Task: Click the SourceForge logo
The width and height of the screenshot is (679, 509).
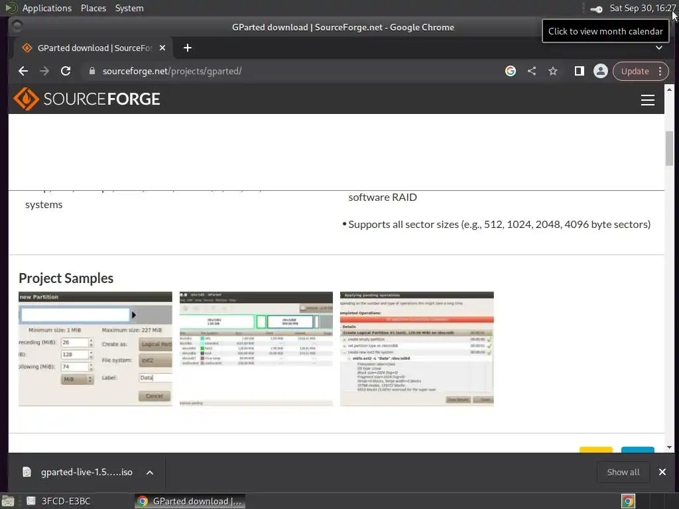Action: pyautogui.click(x=87, y=99)
